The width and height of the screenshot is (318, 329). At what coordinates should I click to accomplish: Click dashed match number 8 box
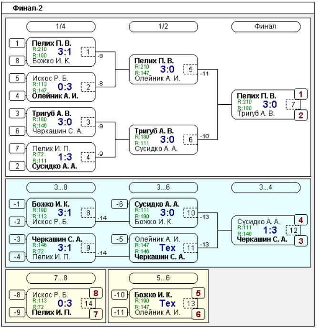pos(88,213)
